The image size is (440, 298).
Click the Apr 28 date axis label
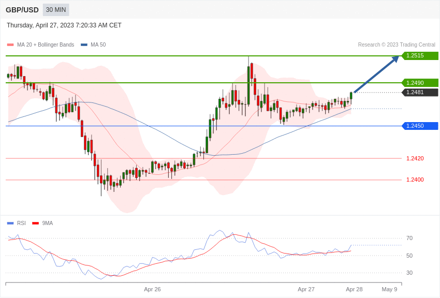coord(354,289)
